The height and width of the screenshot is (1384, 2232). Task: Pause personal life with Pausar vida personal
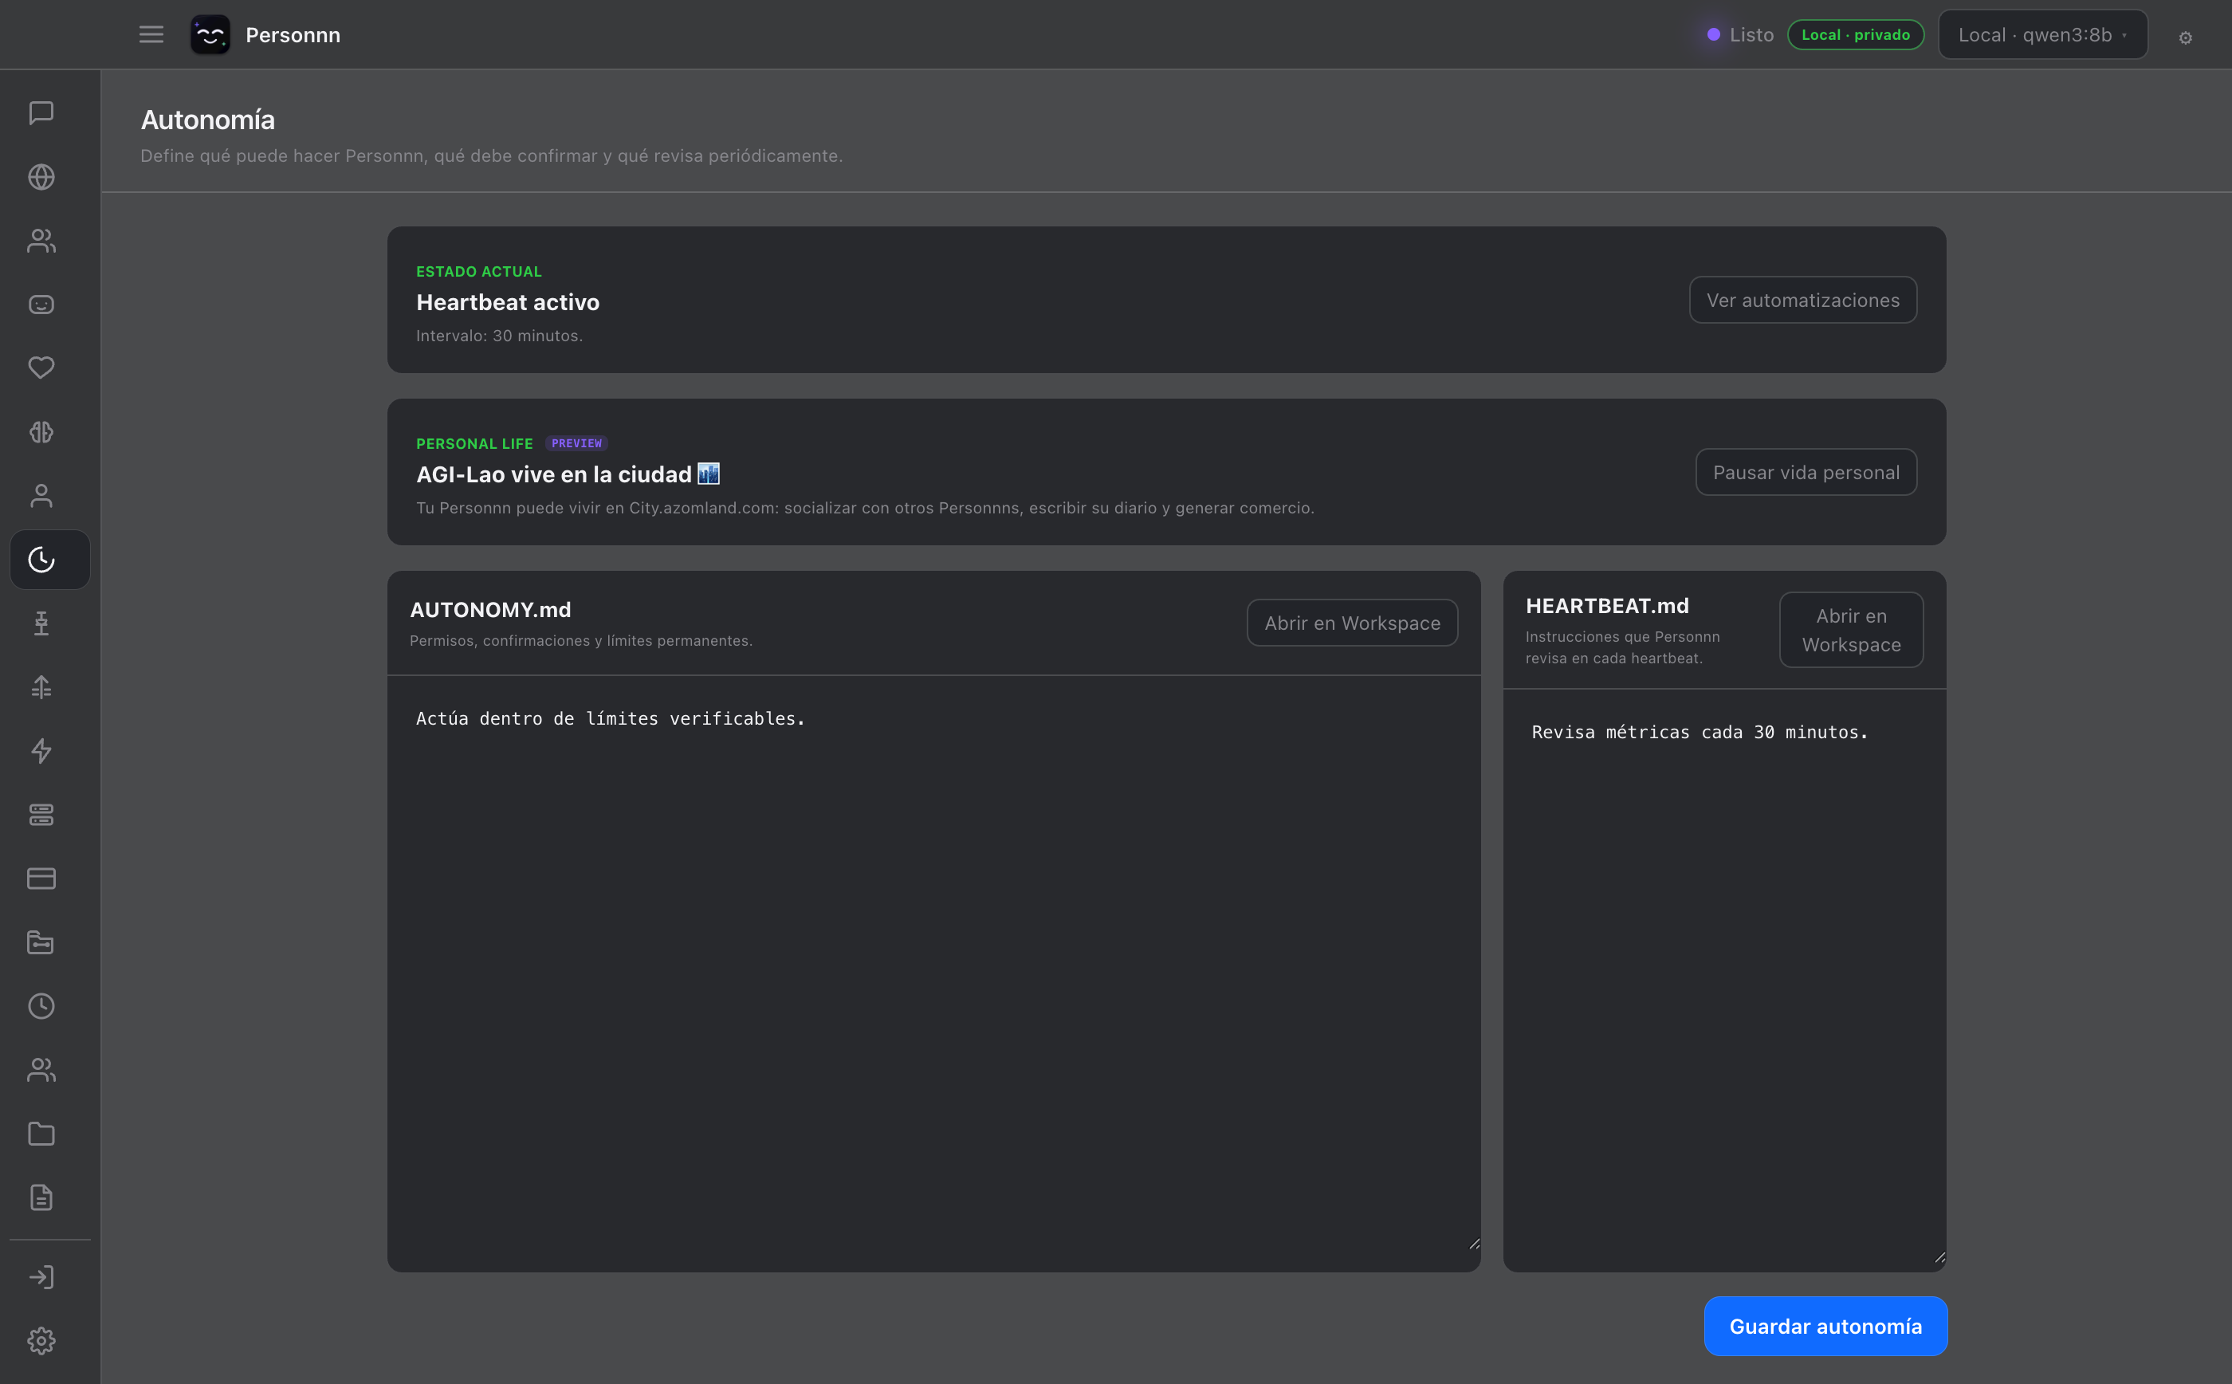point(1806,472)
